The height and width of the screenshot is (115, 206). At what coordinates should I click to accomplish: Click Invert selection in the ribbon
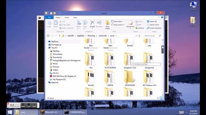(154, 28)
